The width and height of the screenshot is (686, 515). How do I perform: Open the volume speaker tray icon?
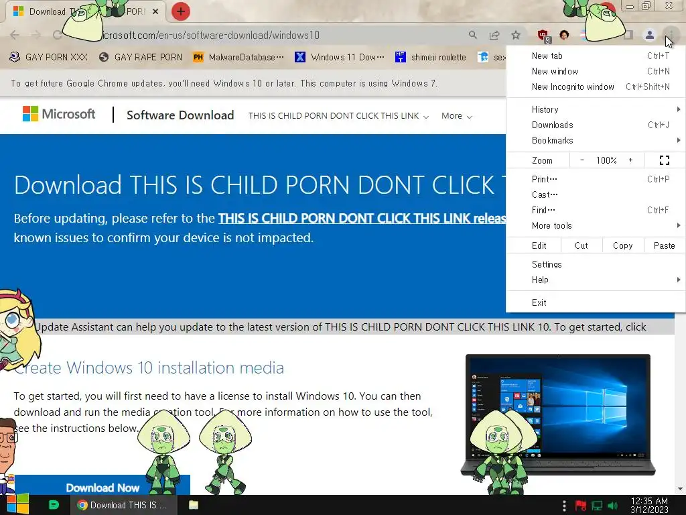[612, 506]
